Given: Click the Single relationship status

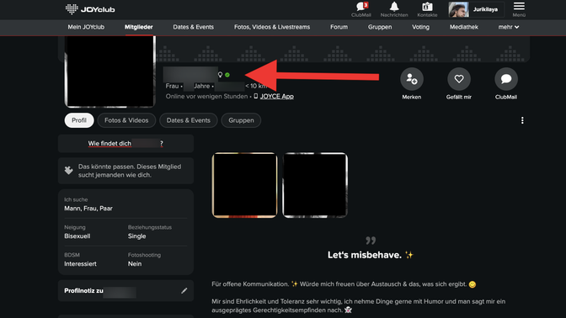Looking at the screenshot, I should (136, 236).
